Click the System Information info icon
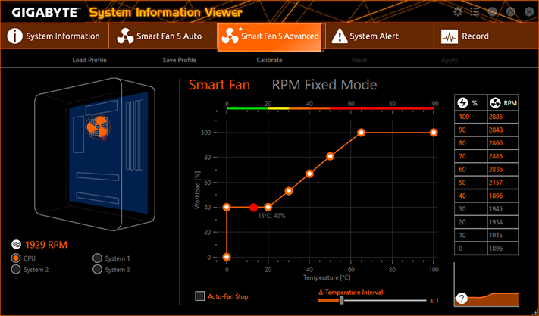The width and height of the screenshot is (539, 316). (x=14, y=36)
